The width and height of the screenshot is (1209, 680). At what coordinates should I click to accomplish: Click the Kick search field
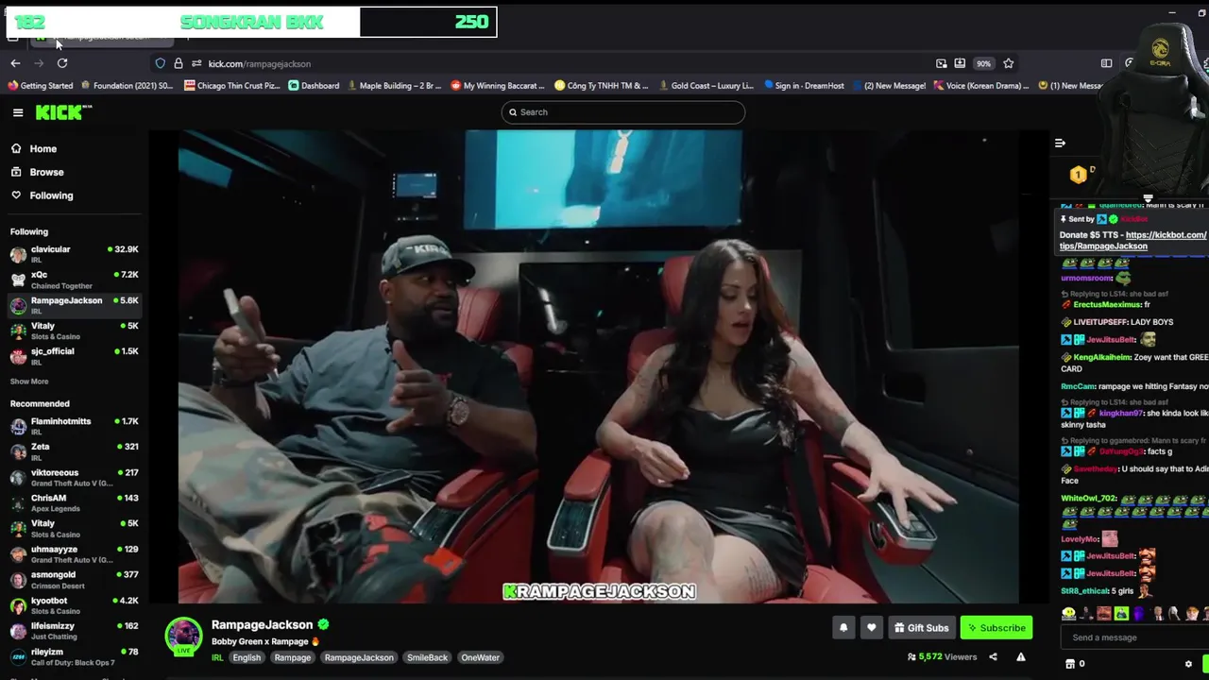623,112
